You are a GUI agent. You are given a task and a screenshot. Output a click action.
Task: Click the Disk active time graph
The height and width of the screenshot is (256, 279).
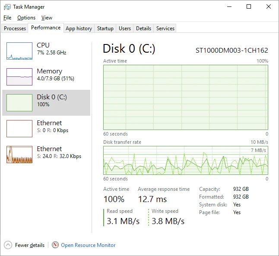pyautogui.click(x=185, y=97)
